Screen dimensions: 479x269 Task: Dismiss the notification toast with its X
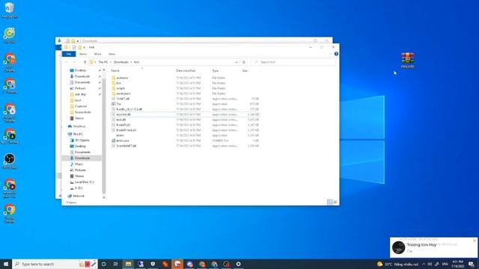pyautogui.click(x=475, y=241)
